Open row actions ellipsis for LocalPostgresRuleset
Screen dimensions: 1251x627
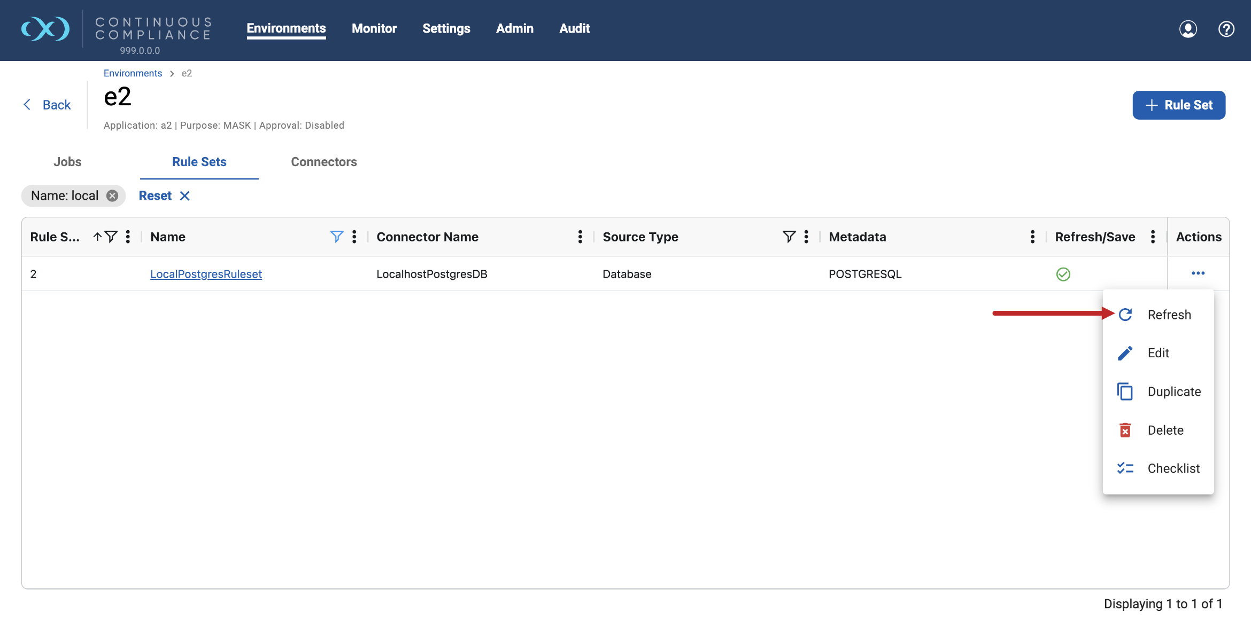(x=1198, y=273)
